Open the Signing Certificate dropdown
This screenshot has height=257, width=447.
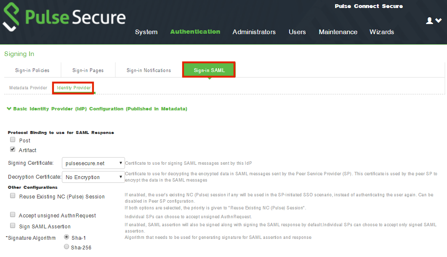(93, 163)
